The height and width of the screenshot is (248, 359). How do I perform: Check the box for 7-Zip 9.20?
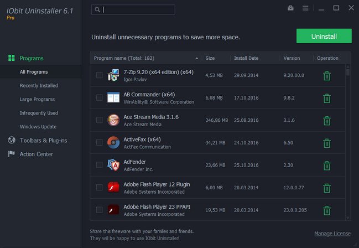[99, 75]
